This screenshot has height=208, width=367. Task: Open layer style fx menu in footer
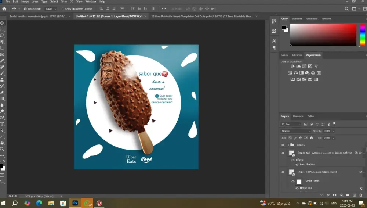click(x=328, y=195)
